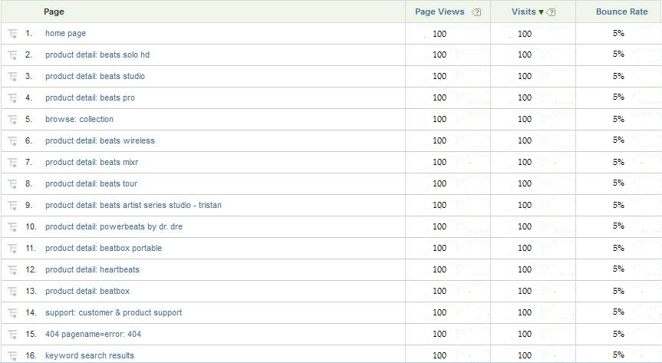This screenshot has width=662, height=363.
Task: Sort by Page Views column header
Action: [x=440, y=12]
